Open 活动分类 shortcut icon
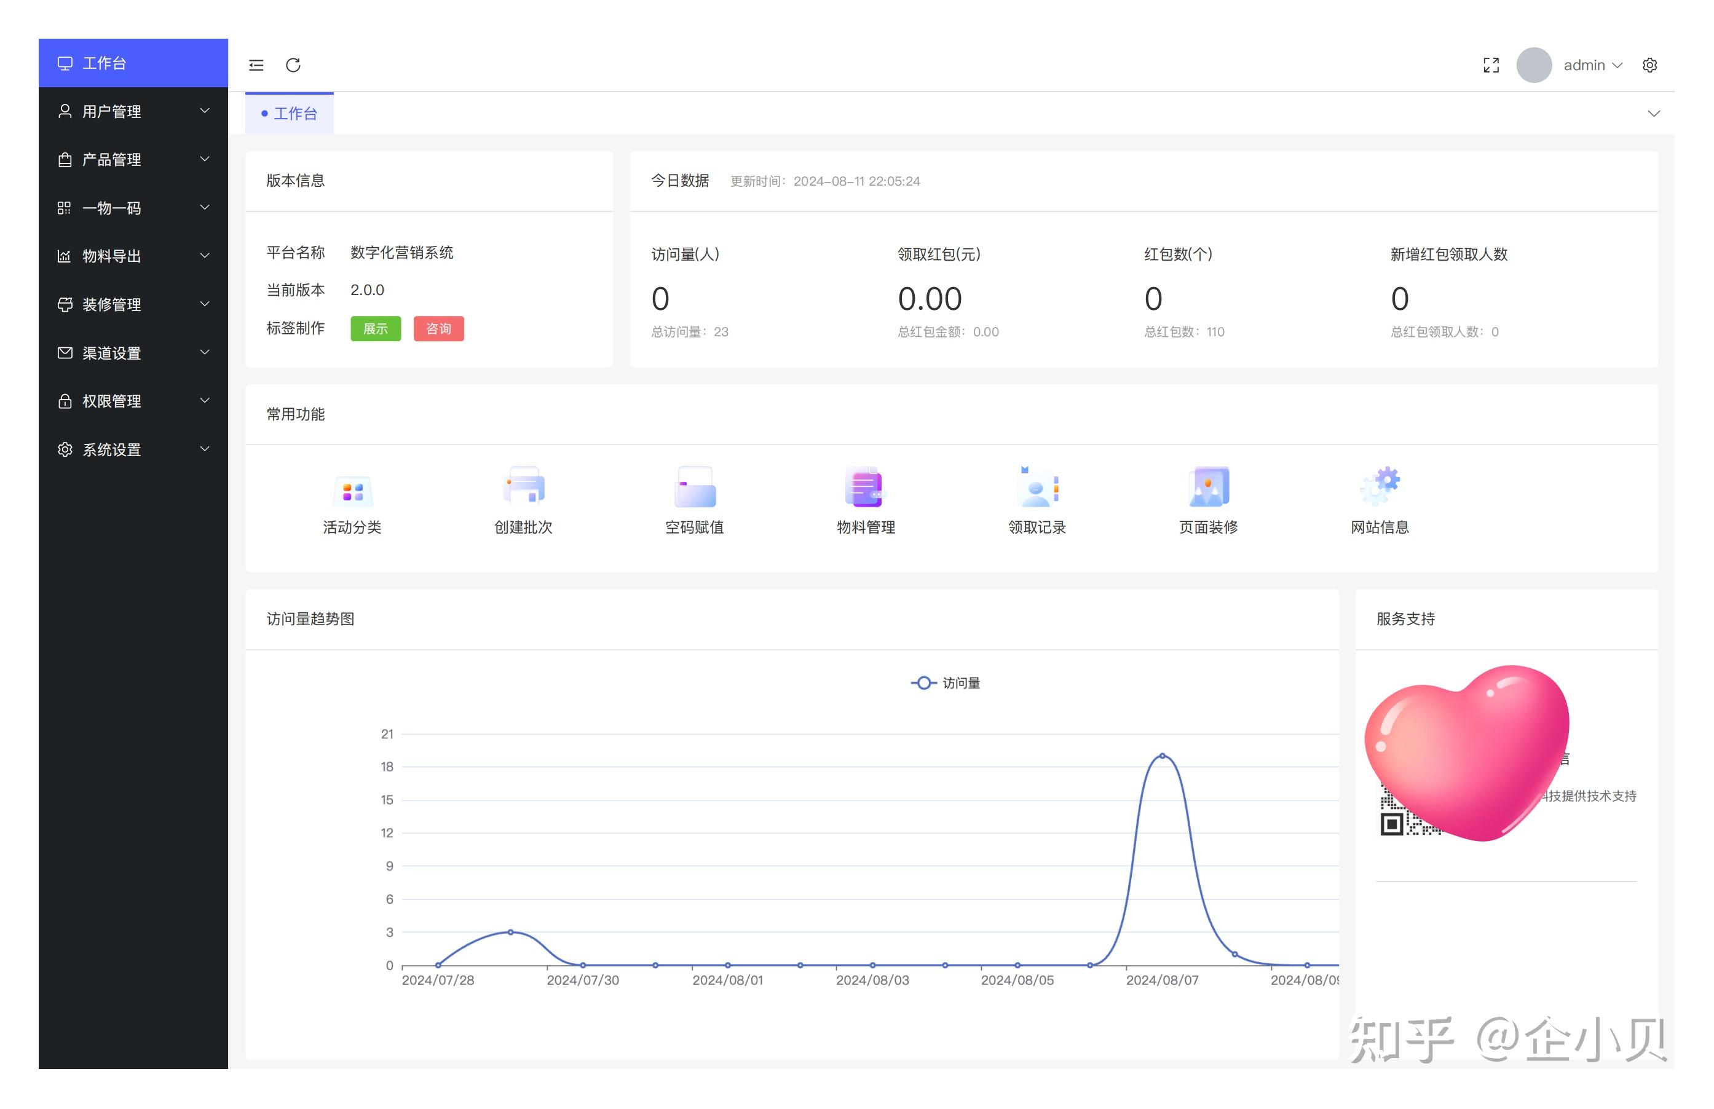 click(352, 490)
